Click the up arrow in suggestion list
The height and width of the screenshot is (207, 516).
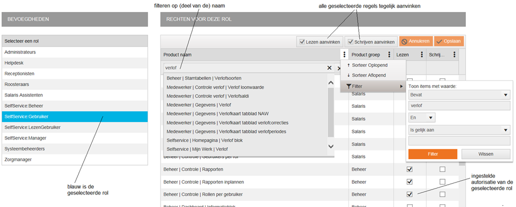coord(331,83)
